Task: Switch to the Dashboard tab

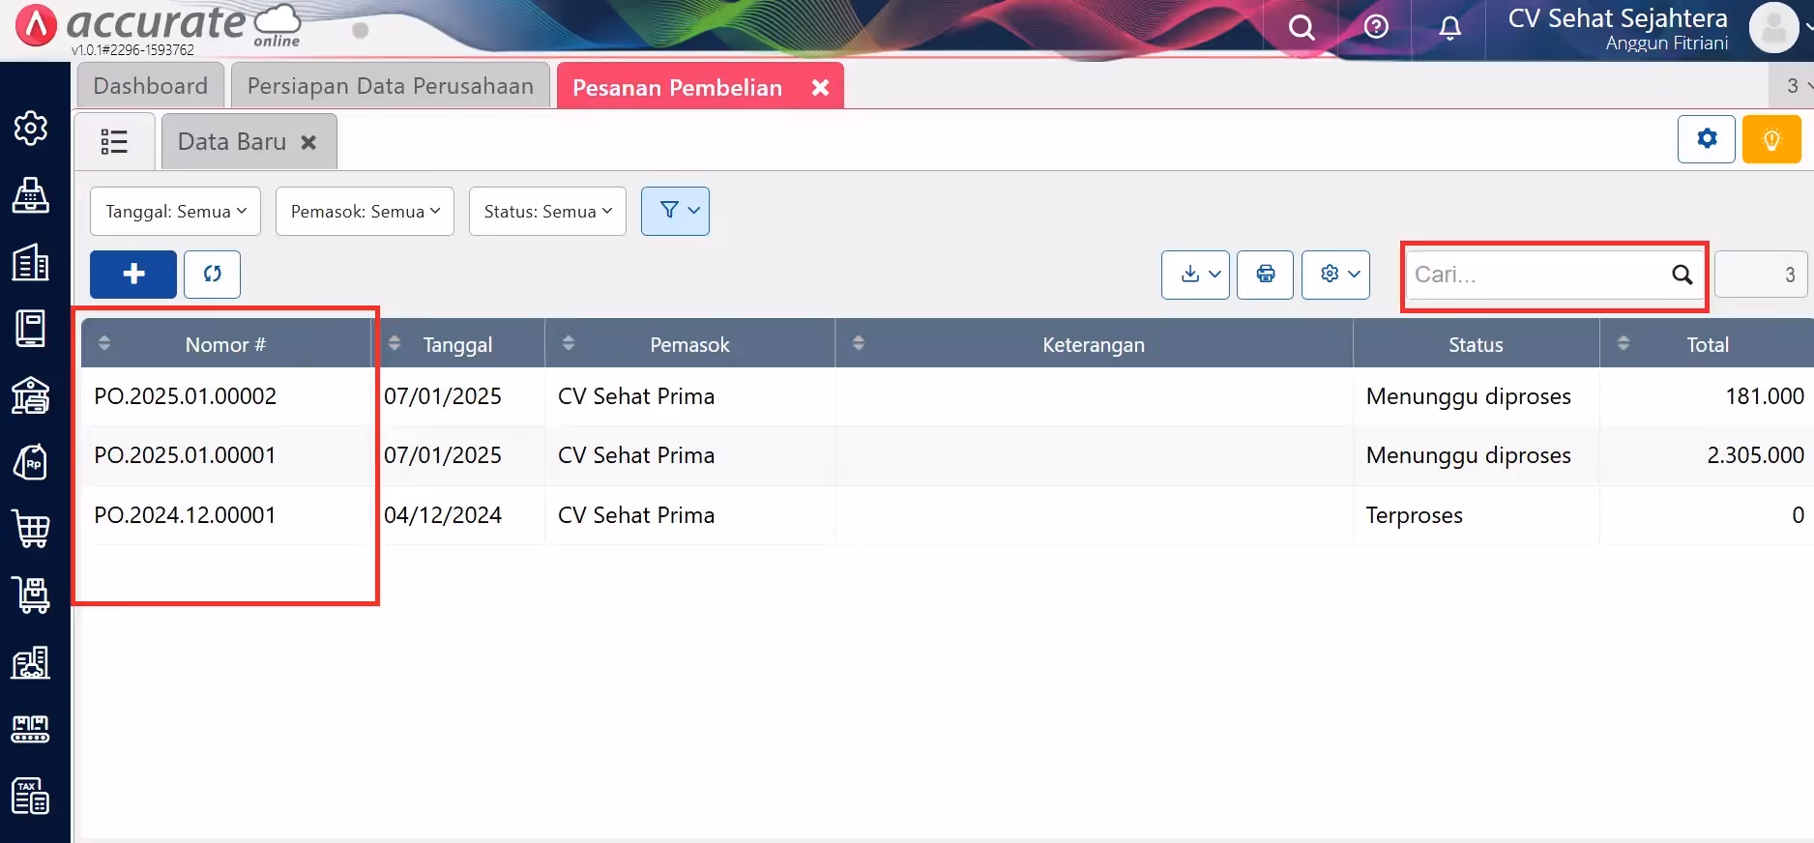Action: [x=151, y=86]
